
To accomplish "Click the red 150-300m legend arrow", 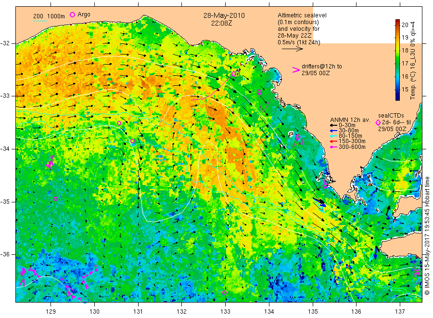I will (333, 142).
